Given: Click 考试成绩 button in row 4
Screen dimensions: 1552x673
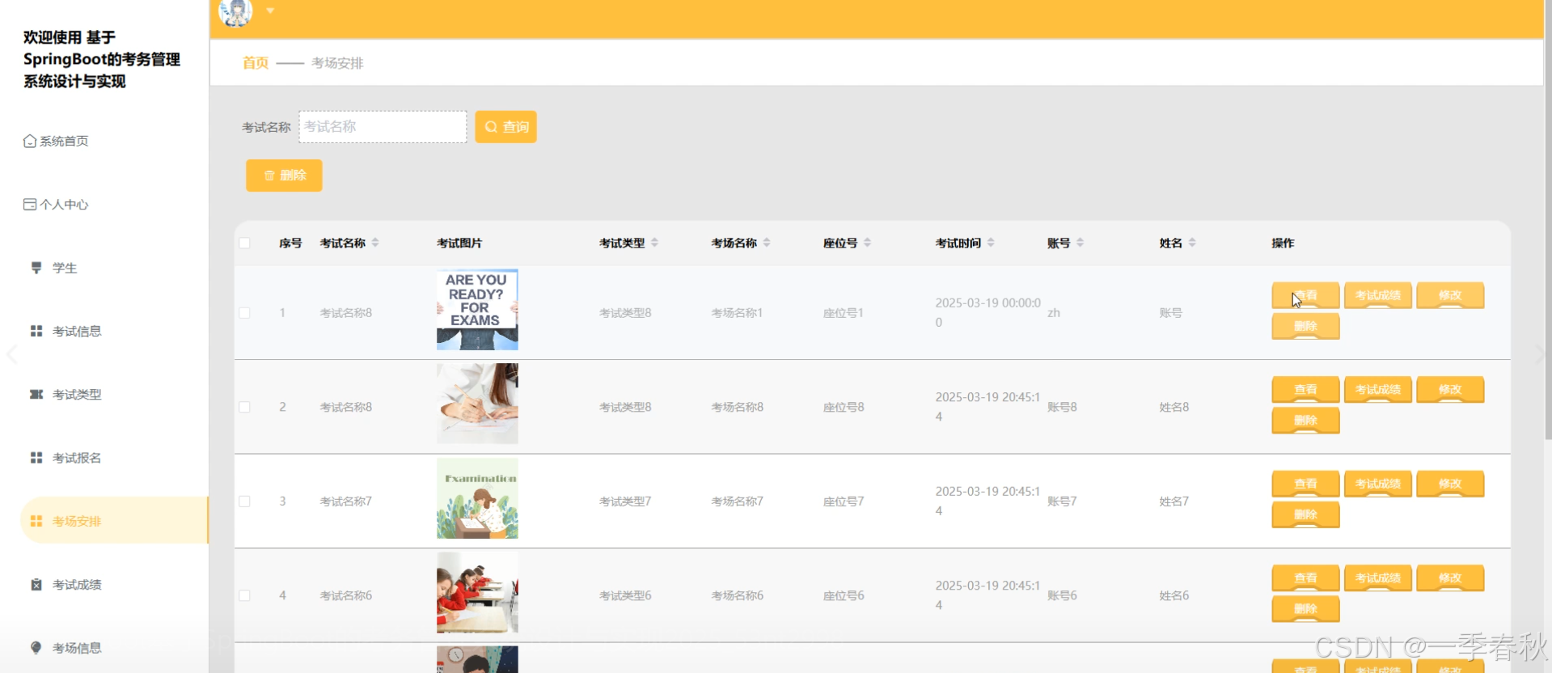Looking at the screenshot, I should click(x=1378, y=578).
